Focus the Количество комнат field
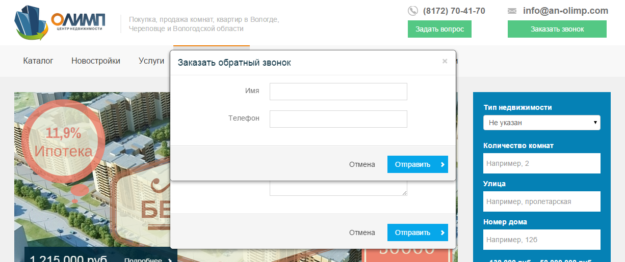The height and width of the screenshot is (262, 625). tap(542, 163)
